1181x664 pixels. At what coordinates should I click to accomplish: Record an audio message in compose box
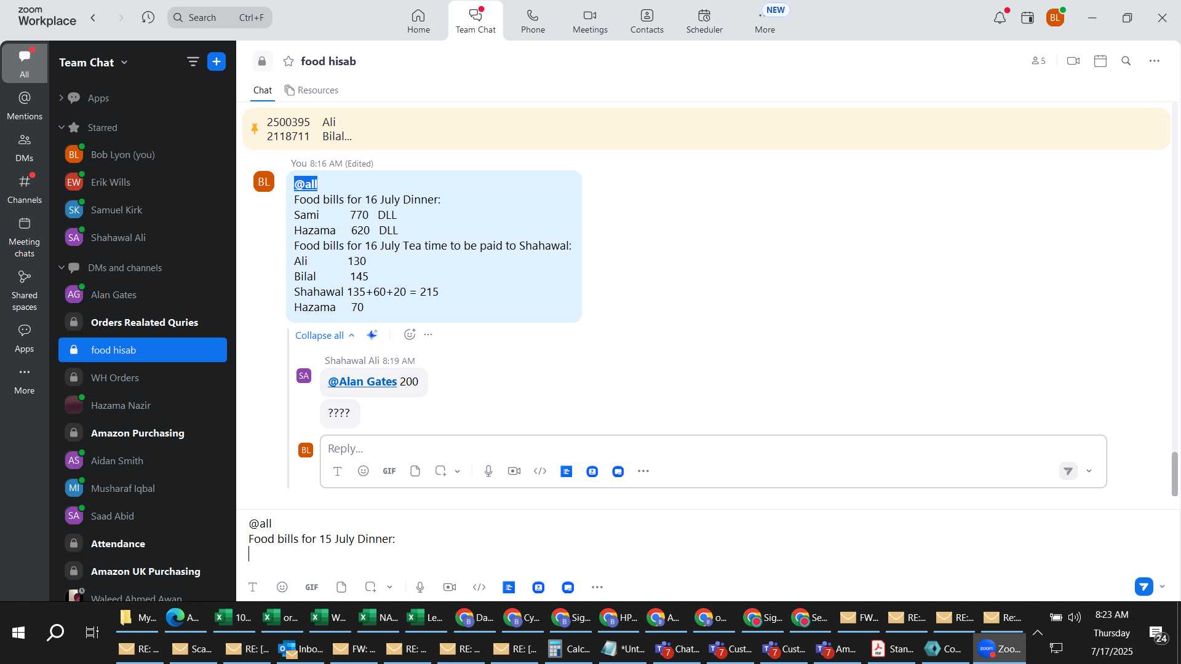pyautogui.click(x=420, y=587)
